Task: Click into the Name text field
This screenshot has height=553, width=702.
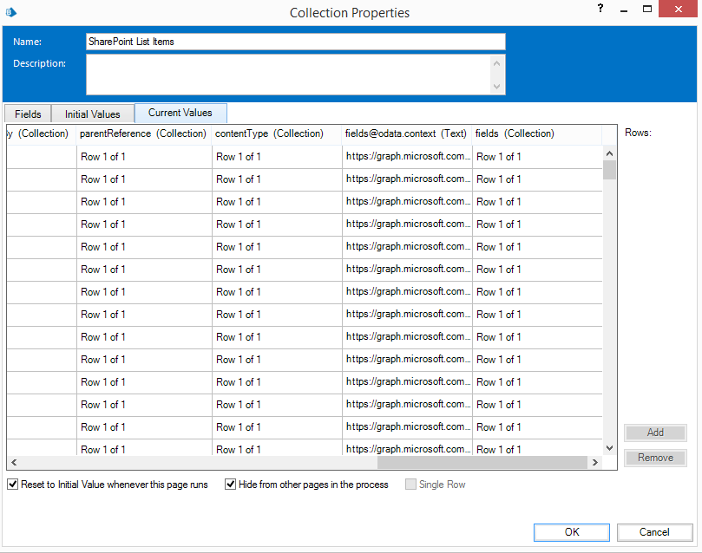Action: click(x=295, y=42)
